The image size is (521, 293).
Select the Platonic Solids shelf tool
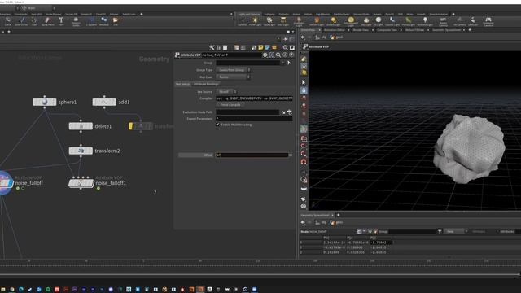(x=76, y=22)
